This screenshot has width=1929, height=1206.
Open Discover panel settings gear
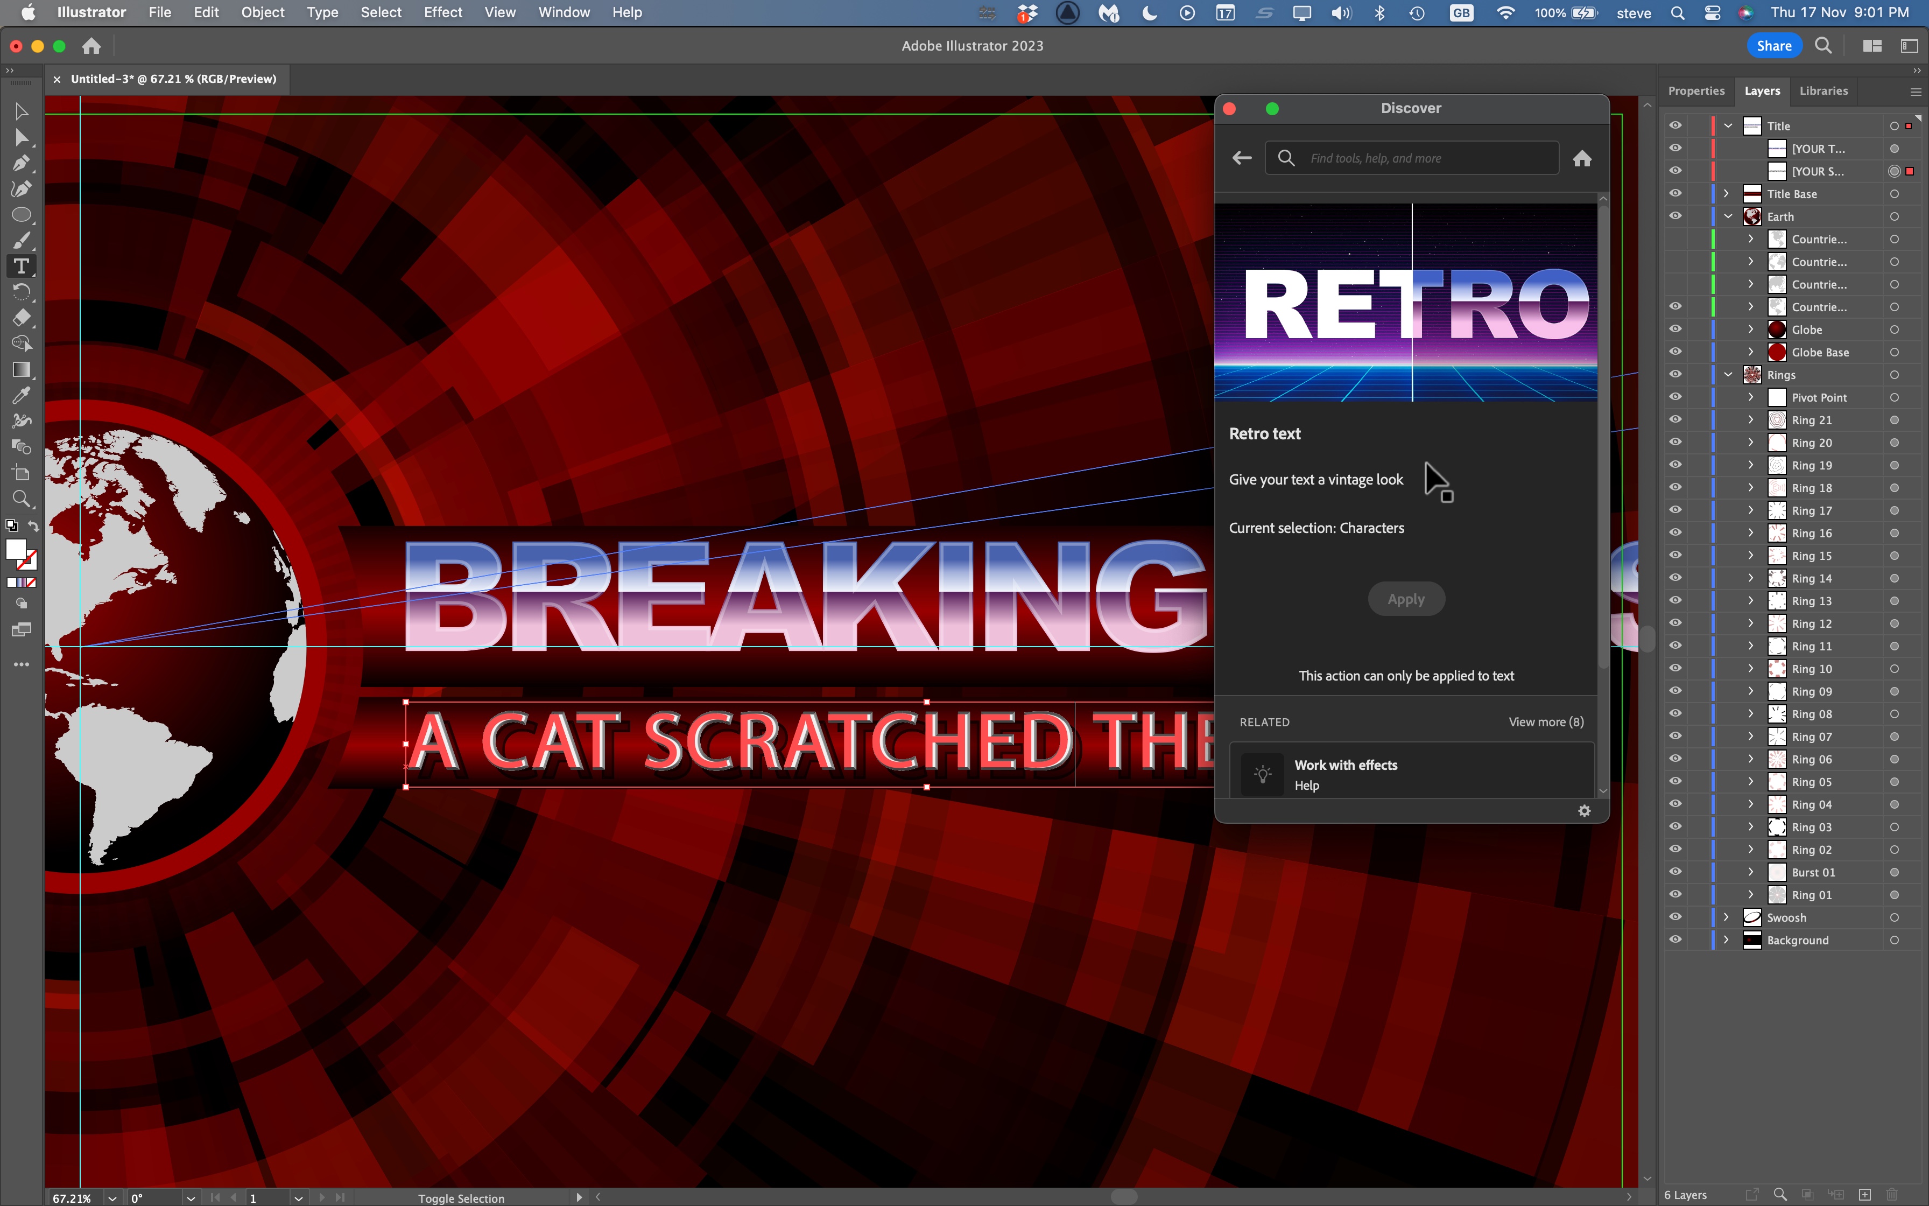1585,810
